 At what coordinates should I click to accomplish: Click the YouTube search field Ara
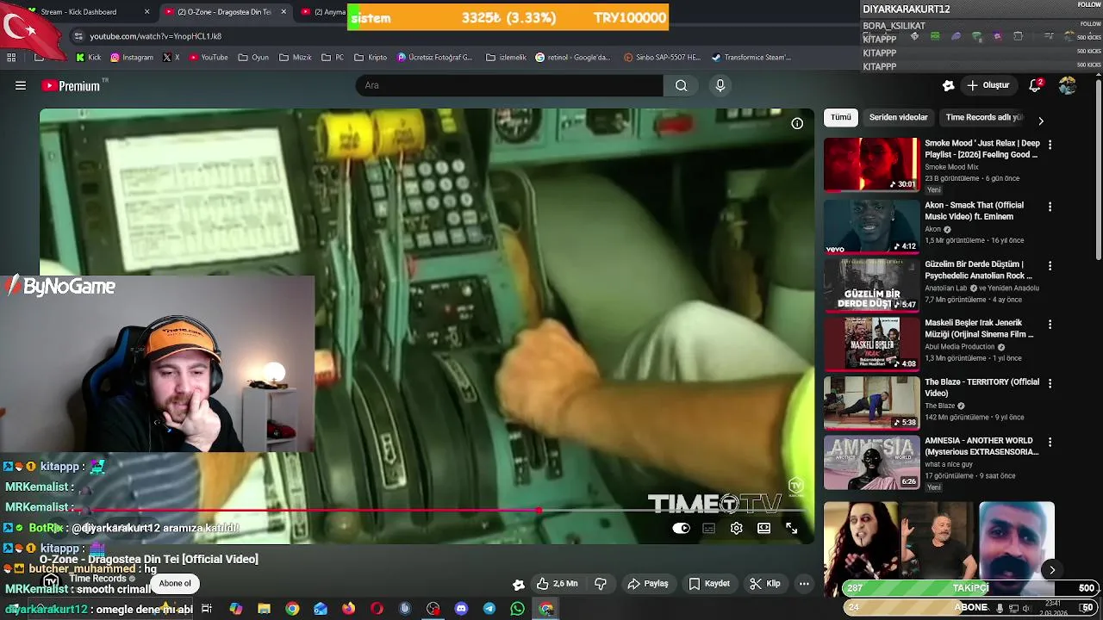pos(509,85)
